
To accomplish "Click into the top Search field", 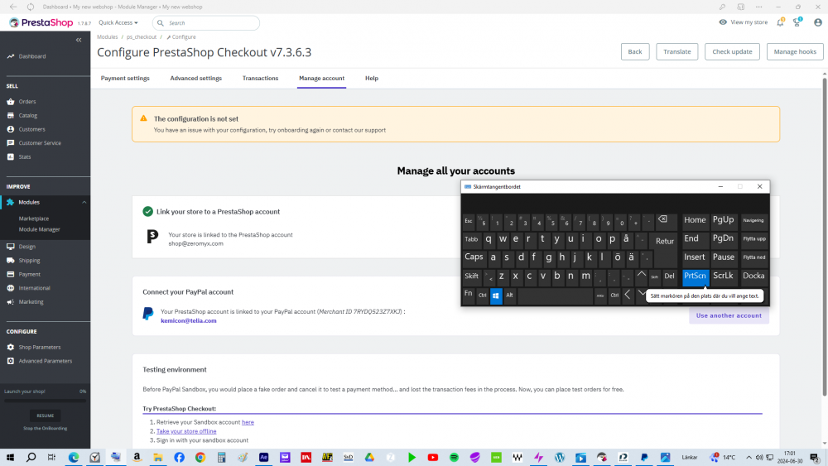I will (x=206, y=22).
